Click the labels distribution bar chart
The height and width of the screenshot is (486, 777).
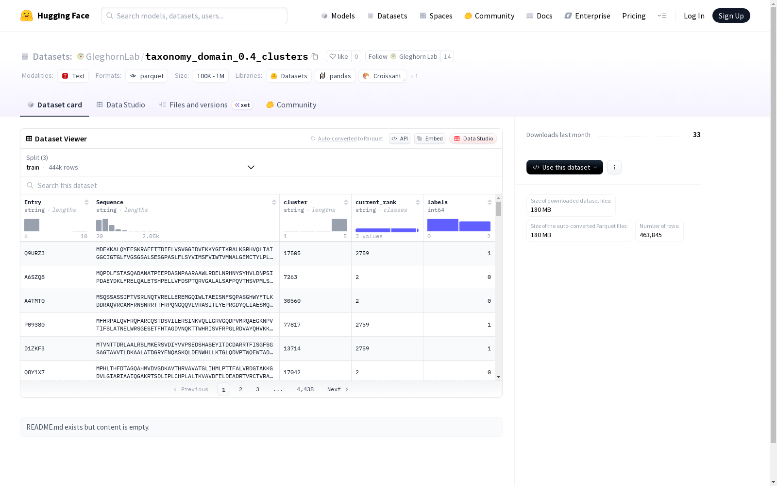tap(459, 225)
